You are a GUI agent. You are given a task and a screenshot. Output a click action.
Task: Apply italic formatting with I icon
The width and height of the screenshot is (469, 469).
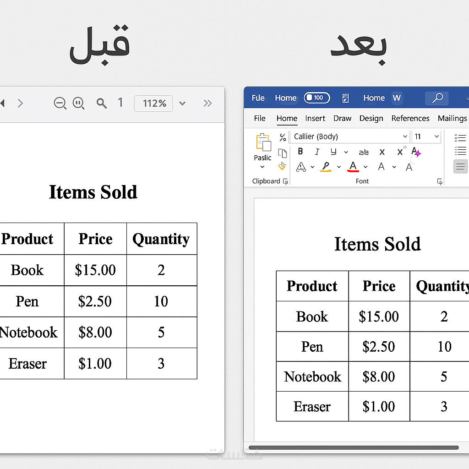coord(317,152)
